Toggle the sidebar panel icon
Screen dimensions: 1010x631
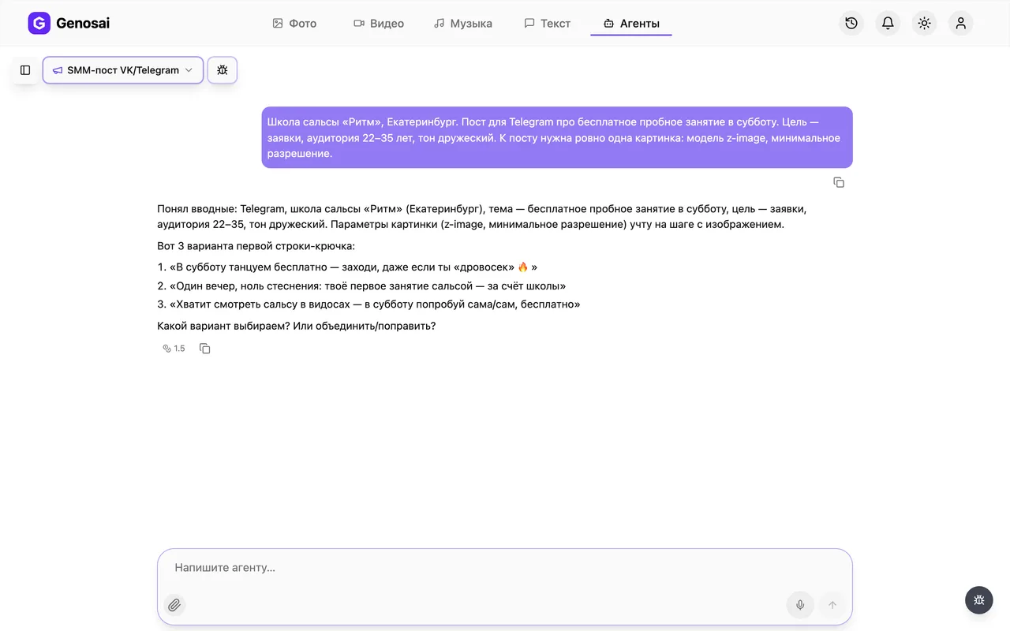point(25,70)
